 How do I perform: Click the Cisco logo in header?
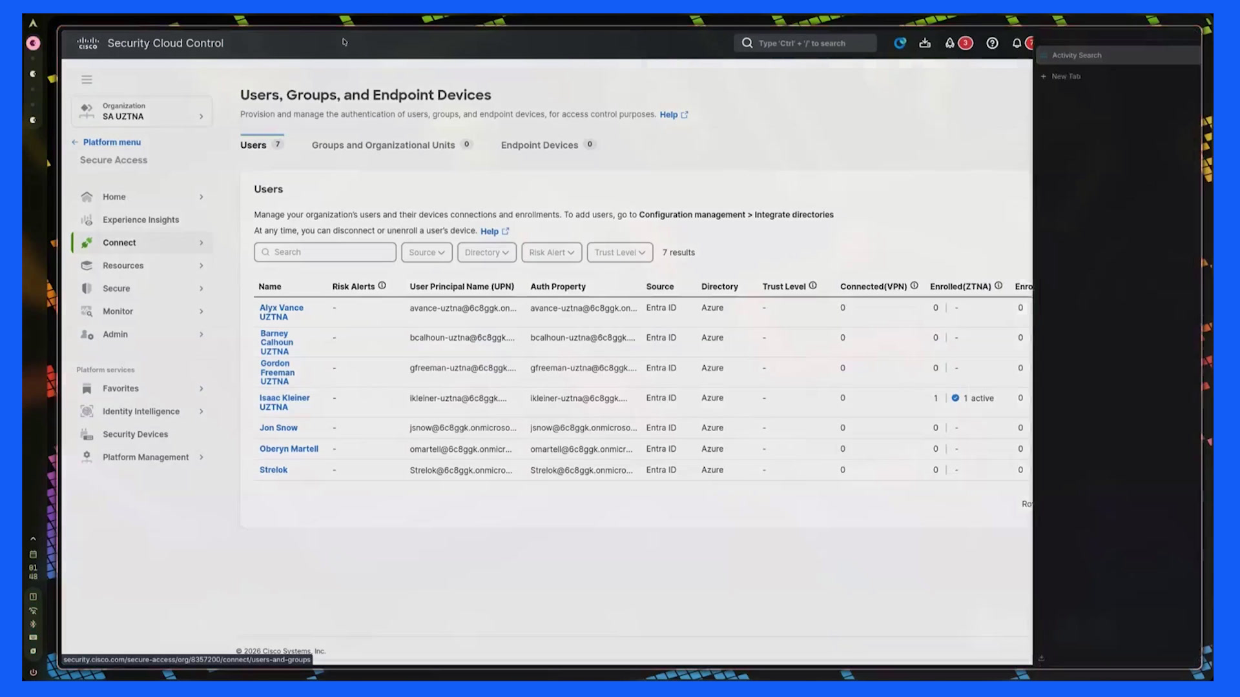pyautogui.click(x=87, y=43)
